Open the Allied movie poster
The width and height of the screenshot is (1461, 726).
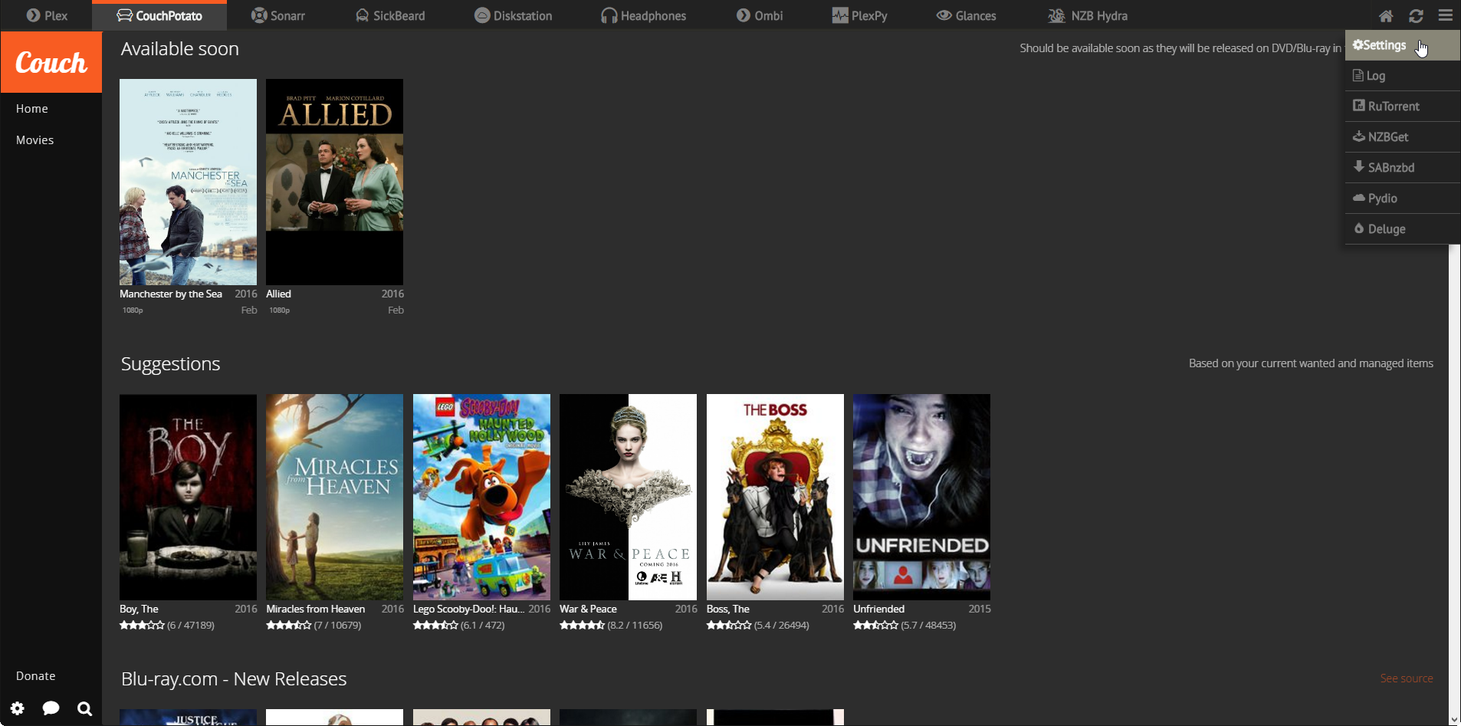coord(334,182)
